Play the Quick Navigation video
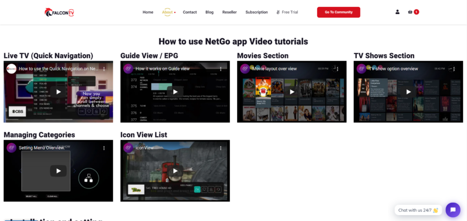Screen dimensions: 467x221 pos(58,92)
